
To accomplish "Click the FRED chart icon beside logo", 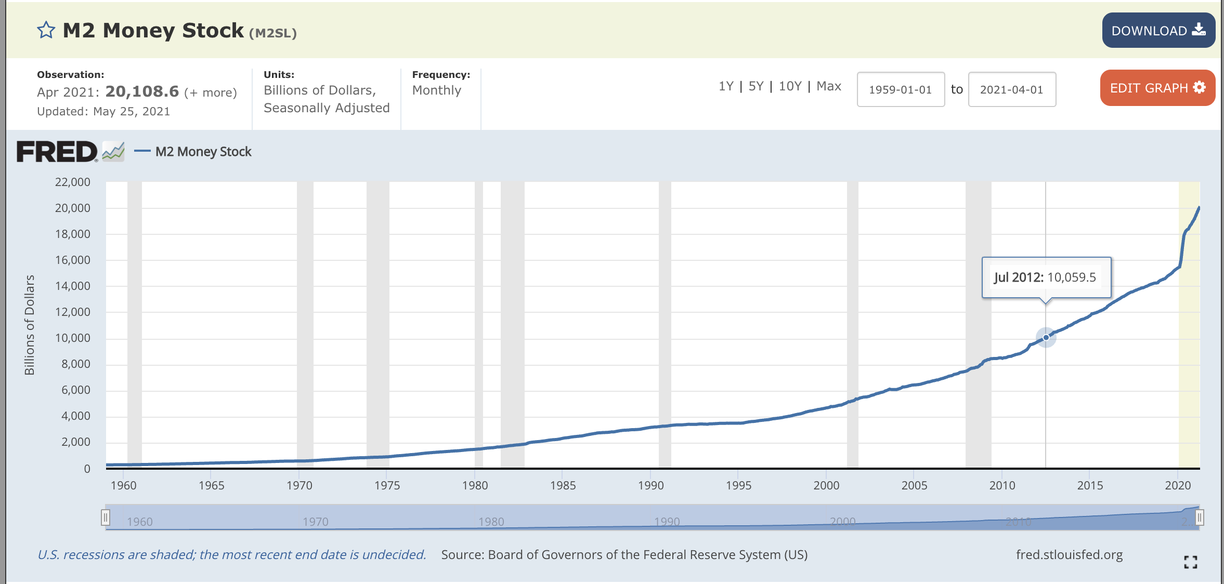I will (113, 152).
